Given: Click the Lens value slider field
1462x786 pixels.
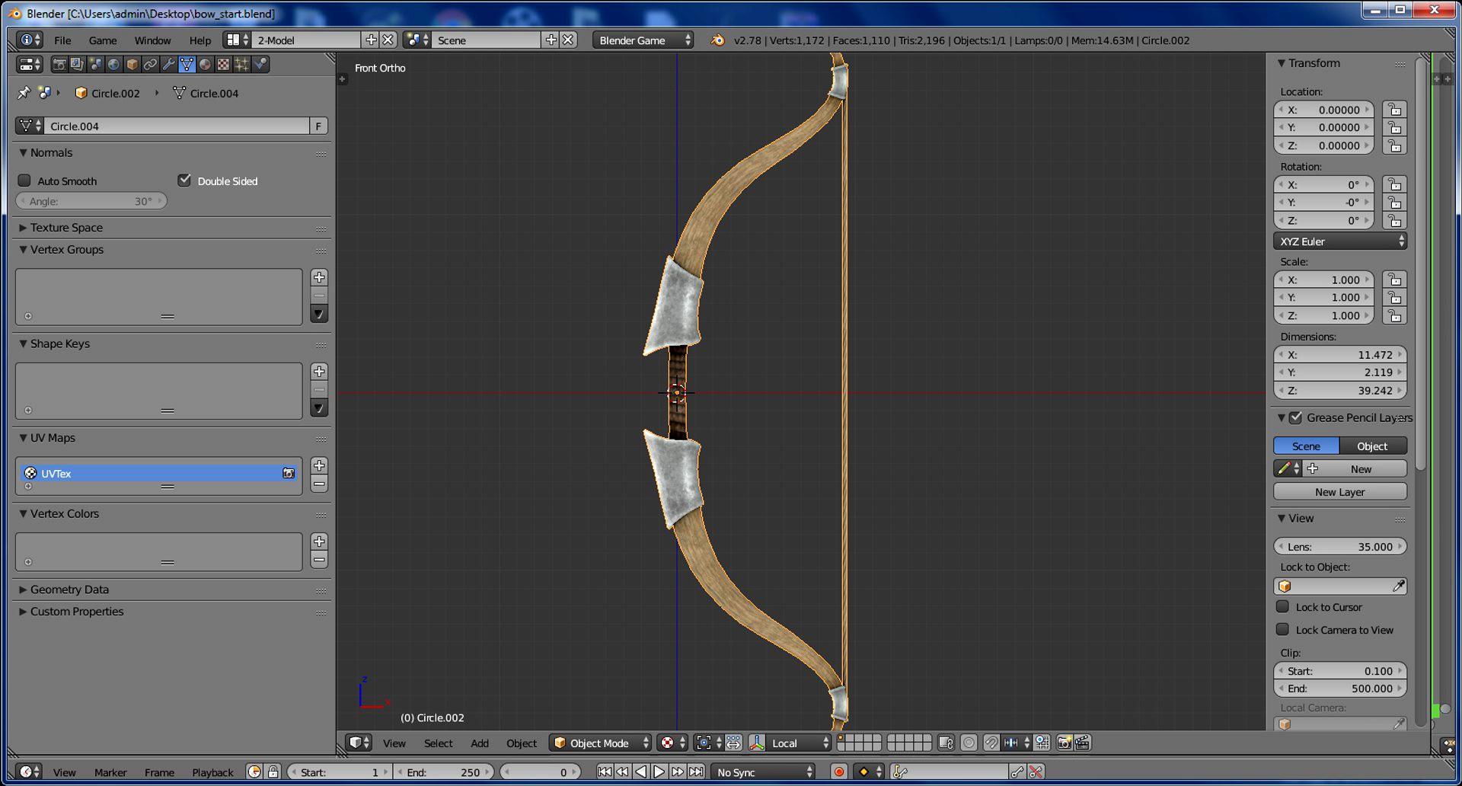Looking at the screenshot, I should [1340, 547].
